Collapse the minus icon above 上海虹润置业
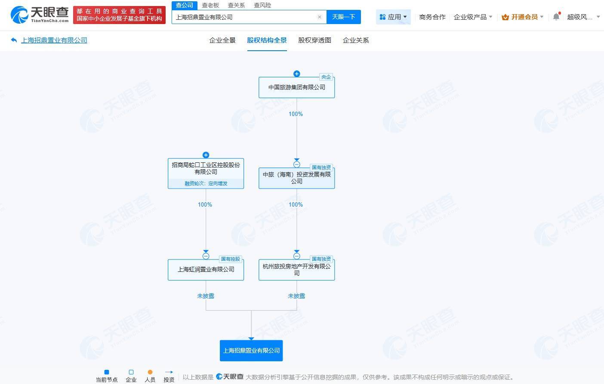Screen dimensions: 604x384 point(206,256)
